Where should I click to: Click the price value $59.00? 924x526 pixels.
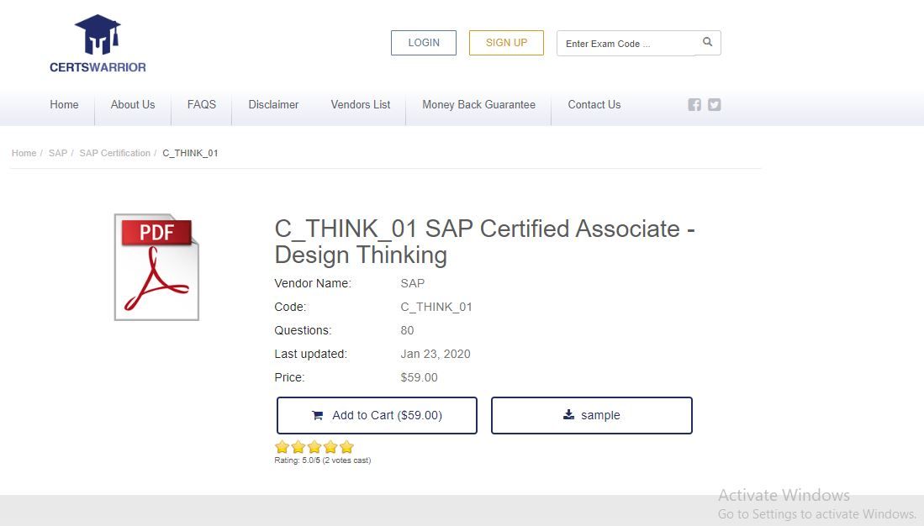point(419,377)
